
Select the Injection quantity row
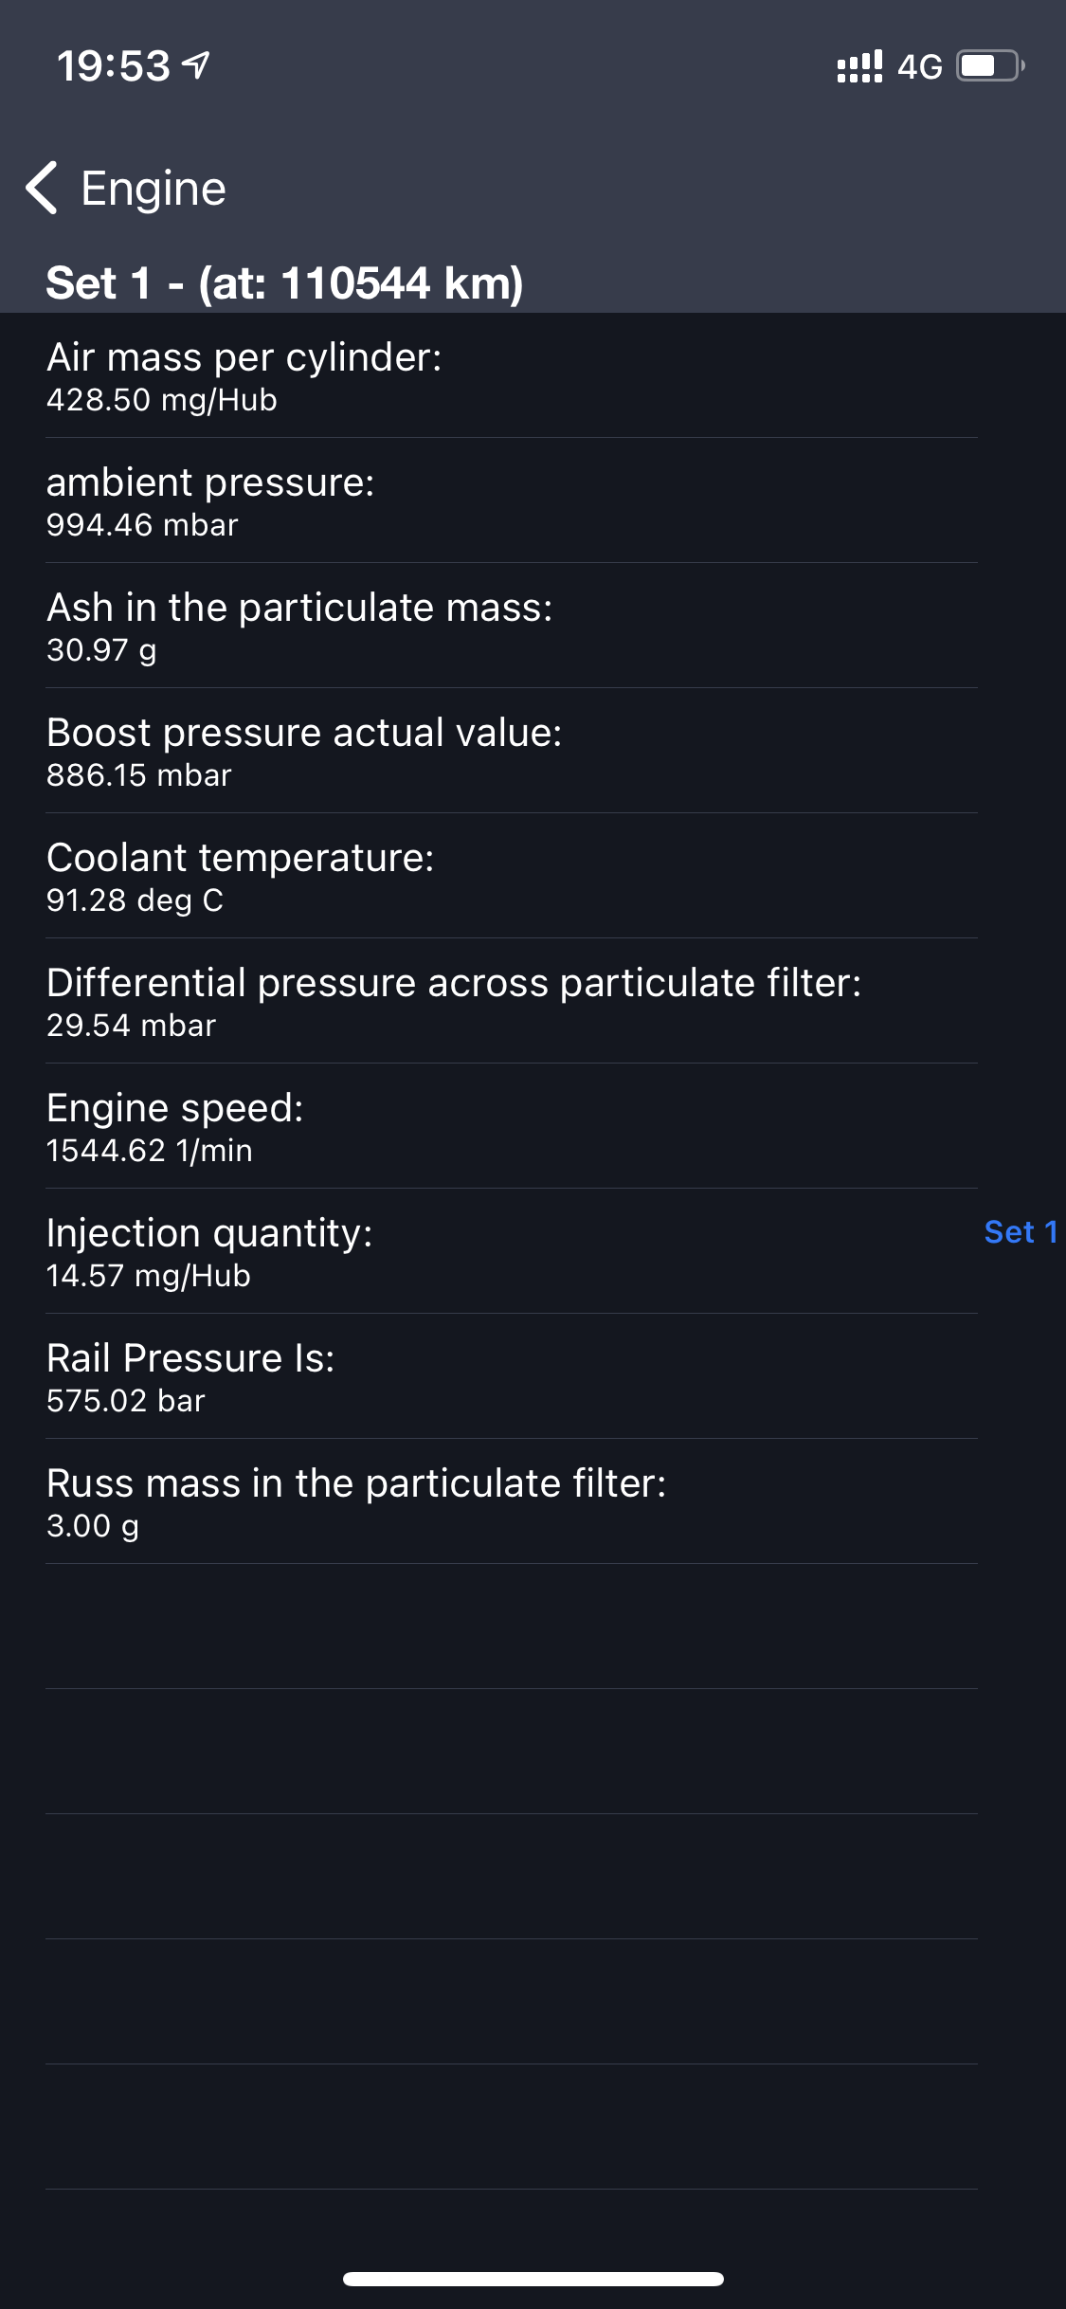click(512, 1253)
